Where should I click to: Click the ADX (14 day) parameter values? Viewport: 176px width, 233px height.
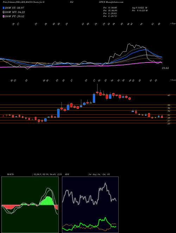99,174
